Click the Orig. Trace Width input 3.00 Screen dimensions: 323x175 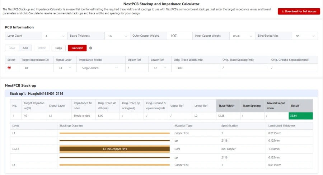coord(196,68)
